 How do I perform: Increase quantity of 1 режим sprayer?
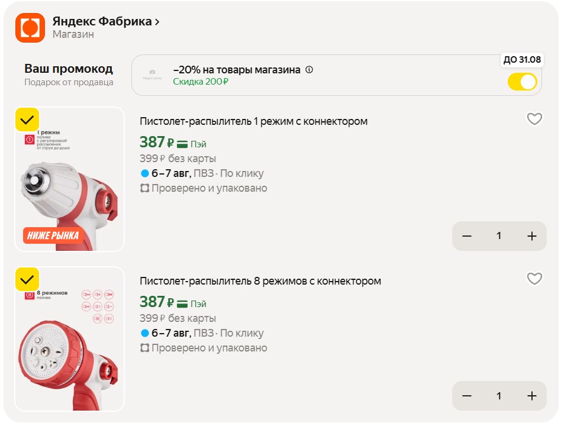click(532, 236)
